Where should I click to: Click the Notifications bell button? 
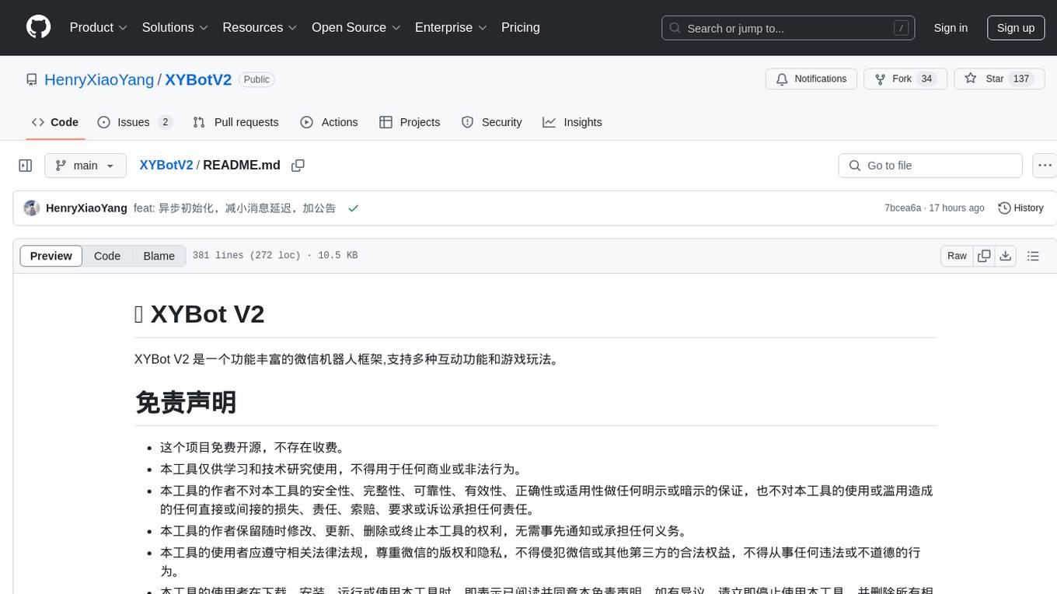(x=811, y=79)
